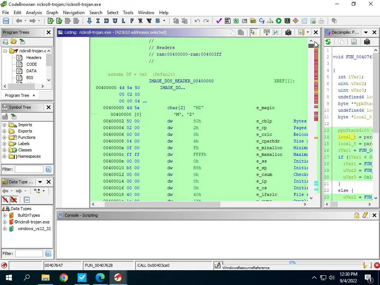Clear the Console with eraser icon
The width and height of the screenshot is (380, 285).
click(x=365, y=215)
